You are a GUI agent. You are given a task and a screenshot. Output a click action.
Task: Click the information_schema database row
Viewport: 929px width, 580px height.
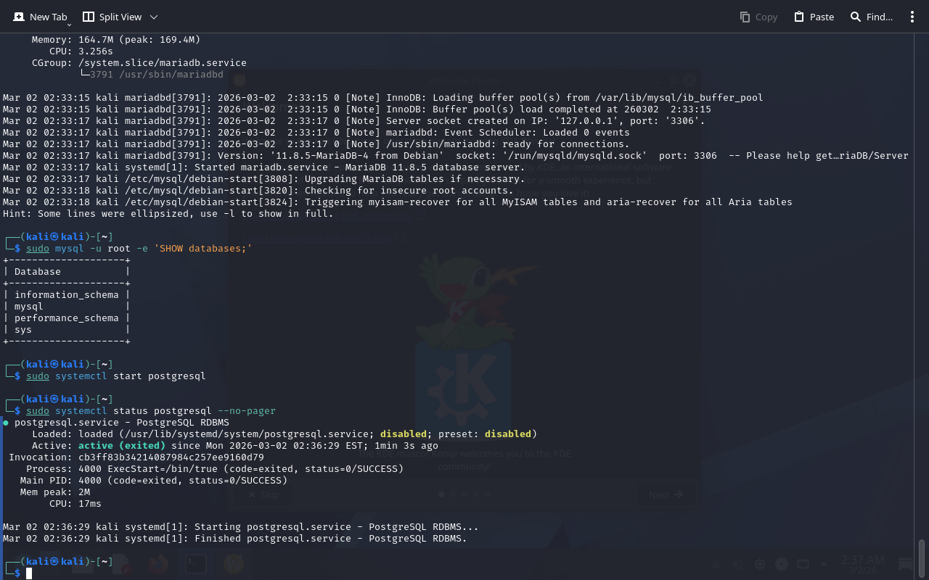(66, 295)
